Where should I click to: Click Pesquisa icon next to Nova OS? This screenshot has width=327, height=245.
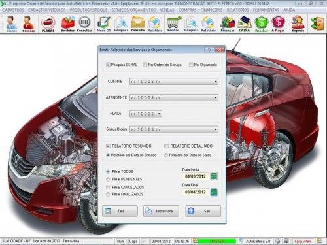click(x=121, y=24)
